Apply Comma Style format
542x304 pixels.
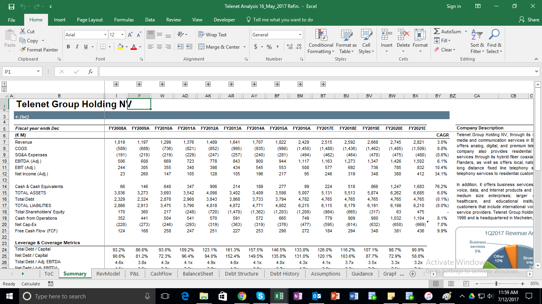pyautogui.click(x=277, y=47)
